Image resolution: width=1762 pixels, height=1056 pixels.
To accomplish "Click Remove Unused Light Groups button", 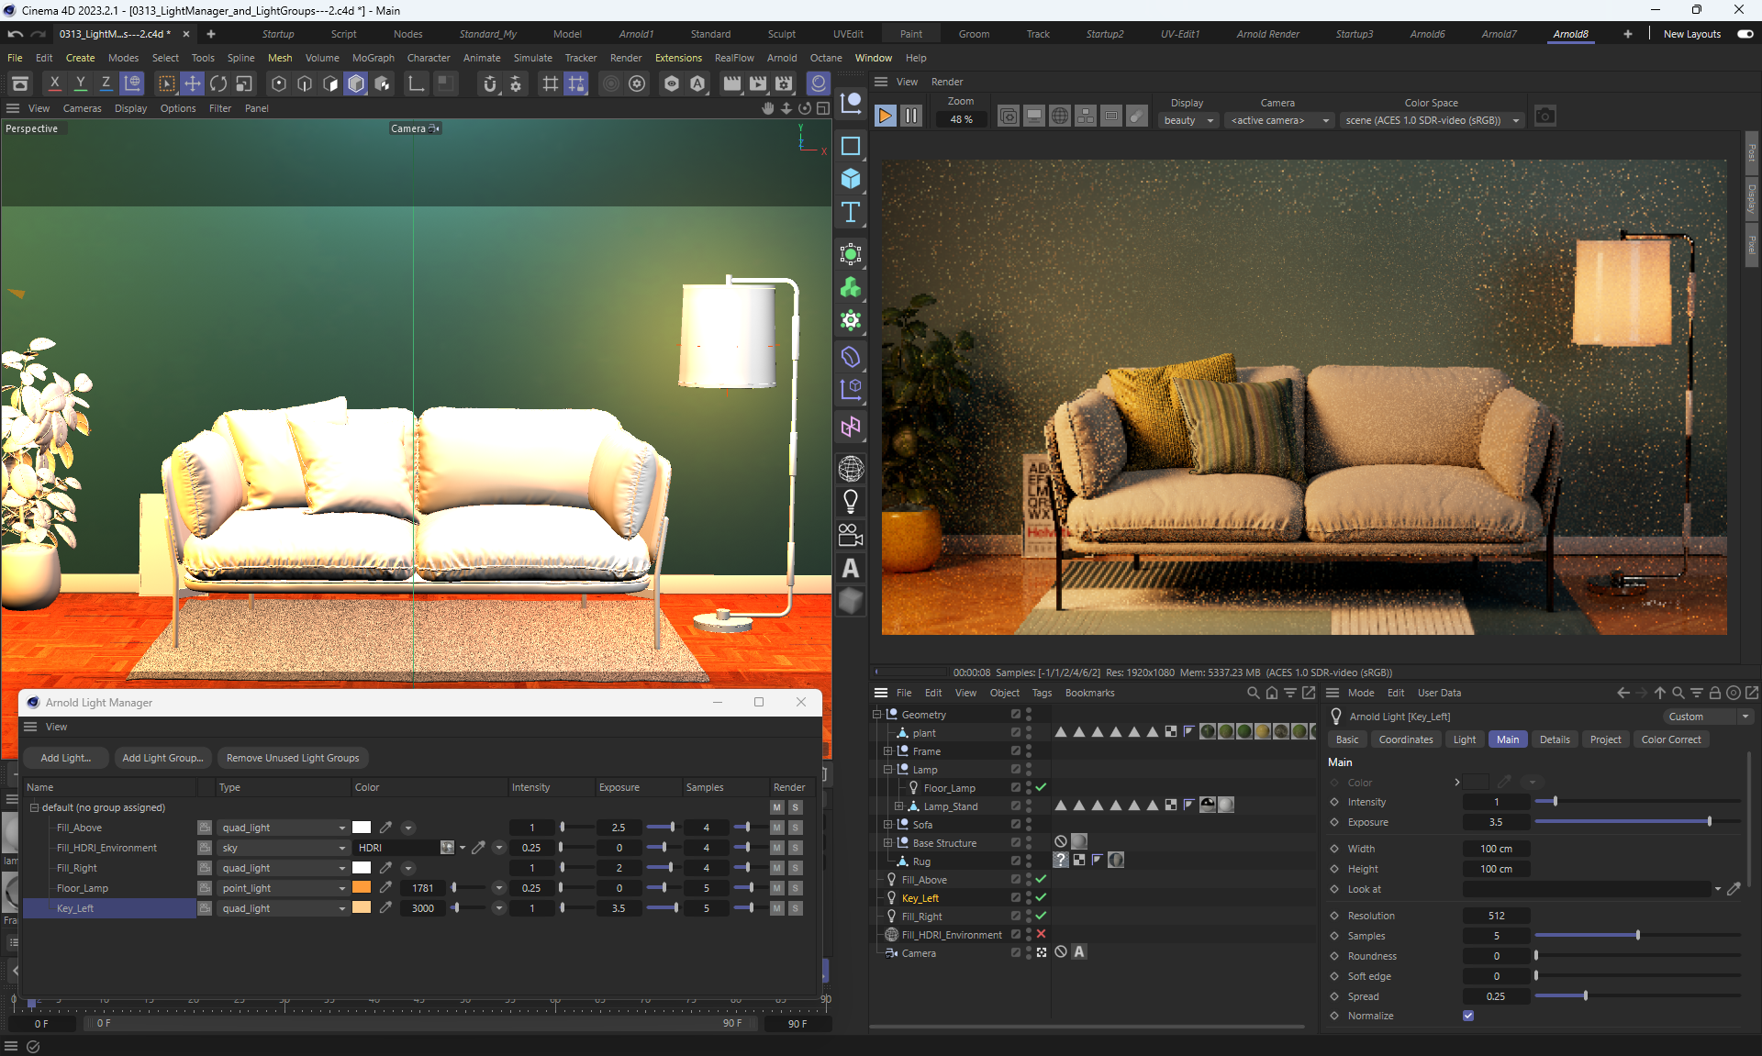I will tap(293, 758).
